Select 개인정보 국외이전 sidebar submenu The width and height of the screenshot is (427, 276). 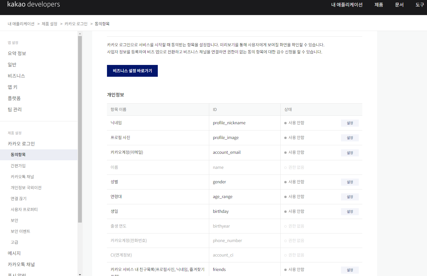(26, 187)
